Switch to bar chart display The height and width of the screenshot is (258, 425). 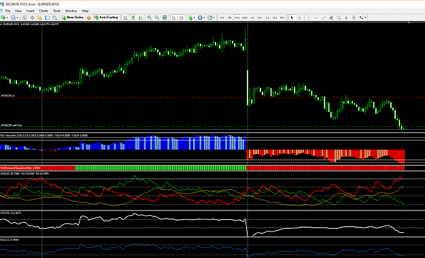coord(126,18)
